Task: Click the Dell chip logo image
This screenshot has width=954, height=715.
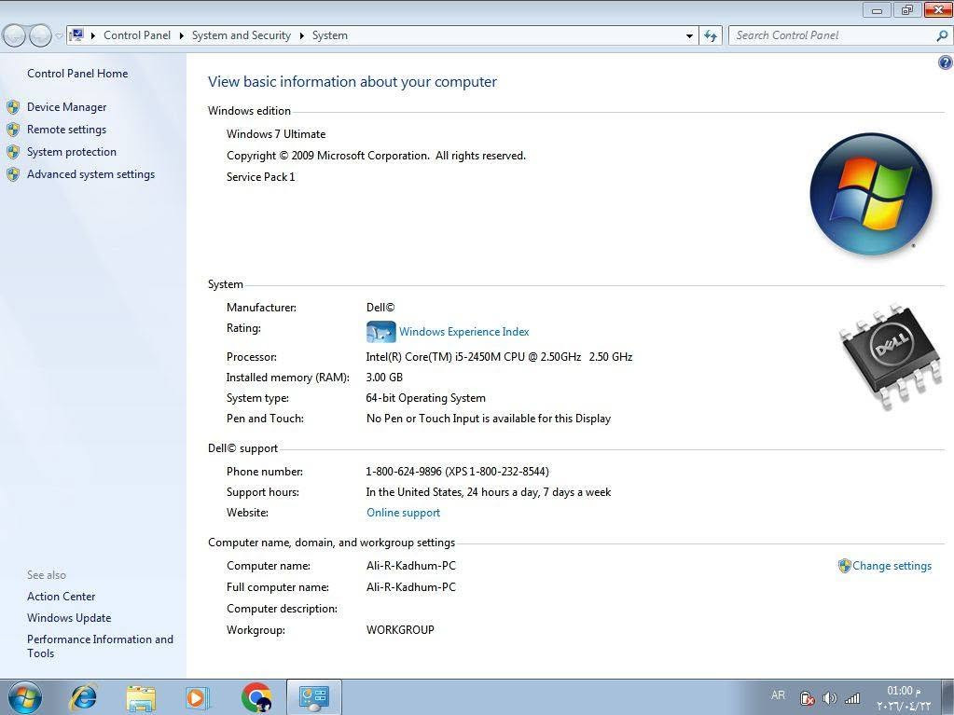Action: (892, 356)
